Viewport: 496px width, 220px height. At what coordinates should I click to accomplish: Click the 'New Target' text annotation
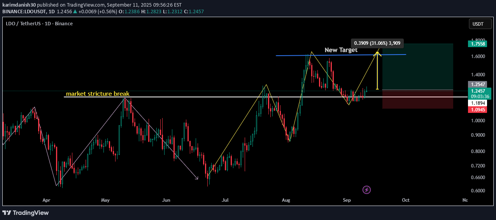pos(341,50)
